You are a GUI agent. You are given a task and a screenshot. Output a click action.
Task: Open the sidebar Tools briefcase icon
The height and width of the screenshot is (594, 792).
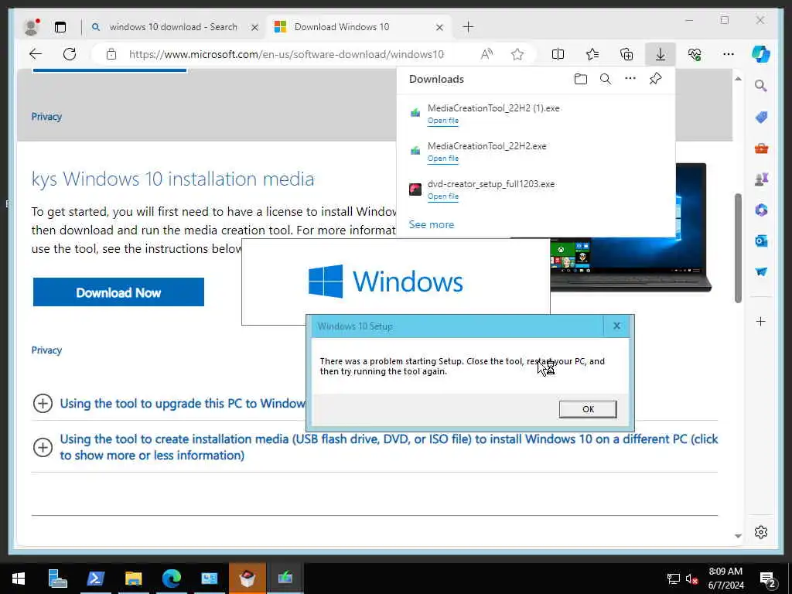pos(761,148)
